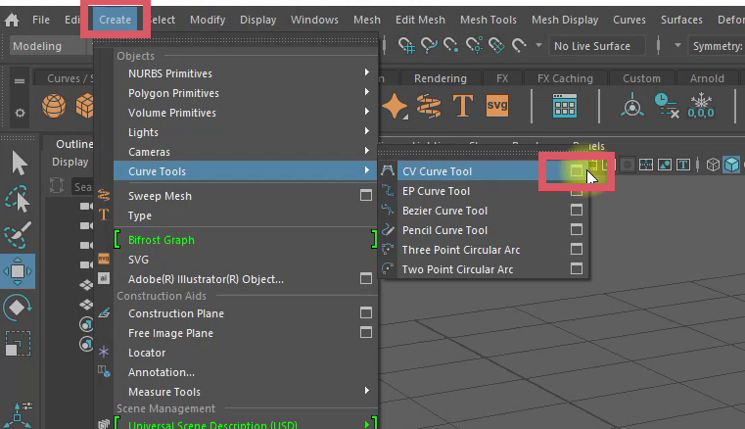This screenshot has width=745, height=429.
Task: Toggle wireframe cube display icon
Action: click(713, 165)
